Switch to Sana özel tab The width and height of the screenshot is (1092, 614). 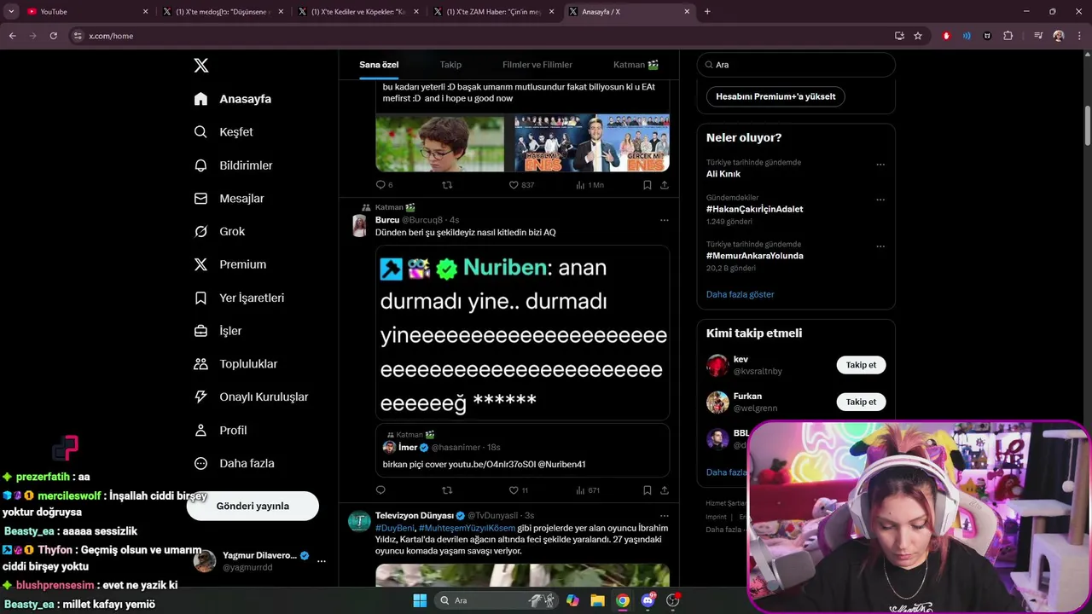click(x=379, y=65)
